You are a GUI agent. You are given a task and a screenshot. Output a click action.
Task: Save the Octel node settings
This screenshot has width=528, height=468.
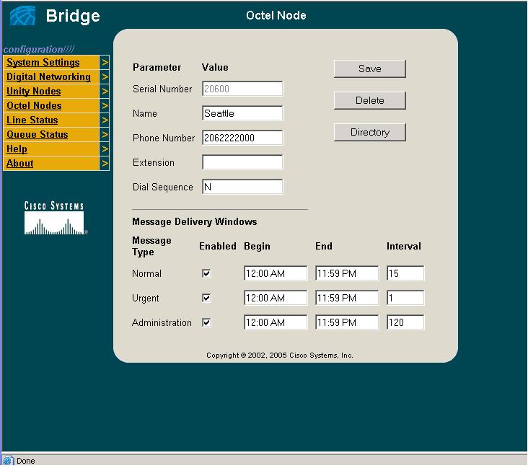point(370,69)
